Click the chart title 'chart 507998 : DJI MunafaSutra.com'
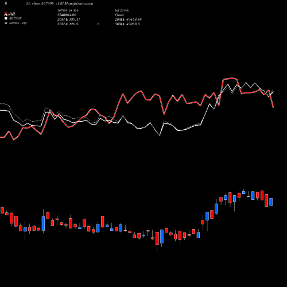Screen dimensions: 287x287 pyautogui.click(x=63, y=3)
